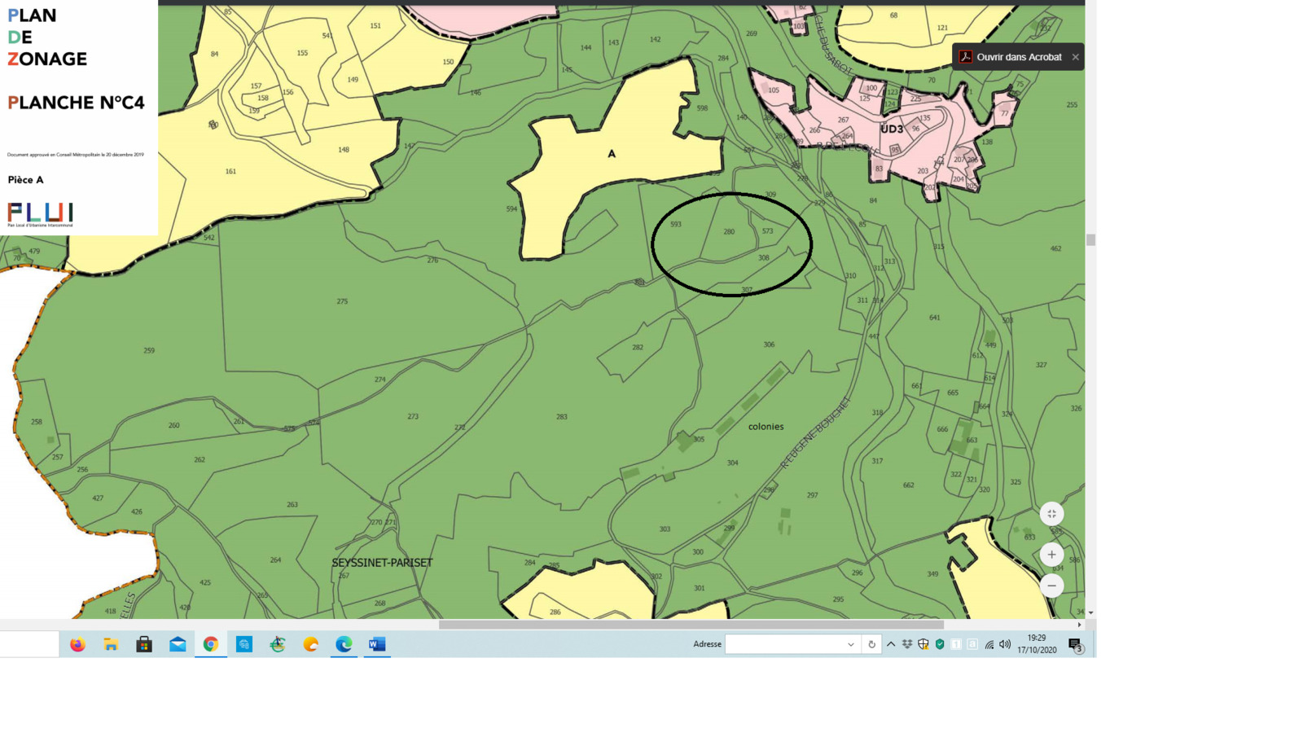
Task: Show hidden system tray icons
Action: pyautogui.click(x=891, y=644)
